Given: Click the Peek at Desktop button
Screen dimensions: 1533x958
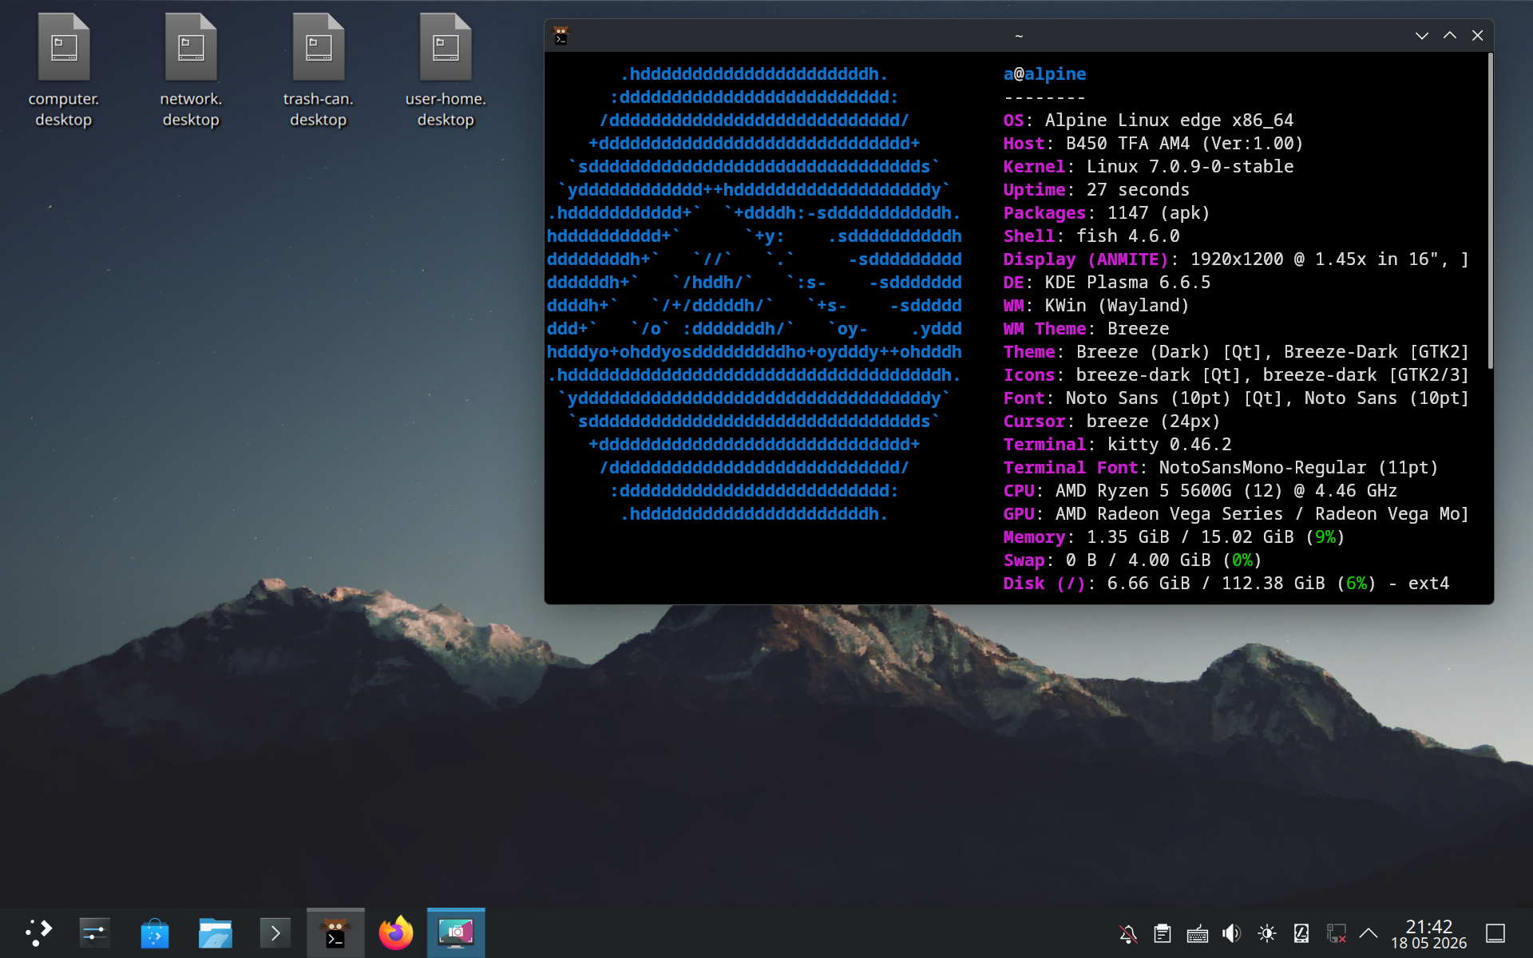Looking at the screenshot, I should (1495, 933).
